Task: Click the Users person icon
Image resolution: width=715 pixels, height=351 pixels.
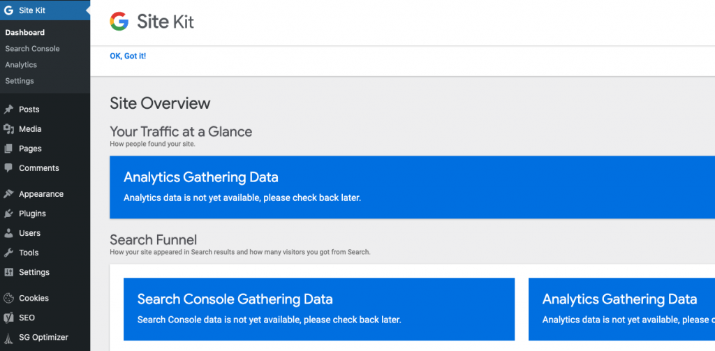Action: click(x=8, y=233)
